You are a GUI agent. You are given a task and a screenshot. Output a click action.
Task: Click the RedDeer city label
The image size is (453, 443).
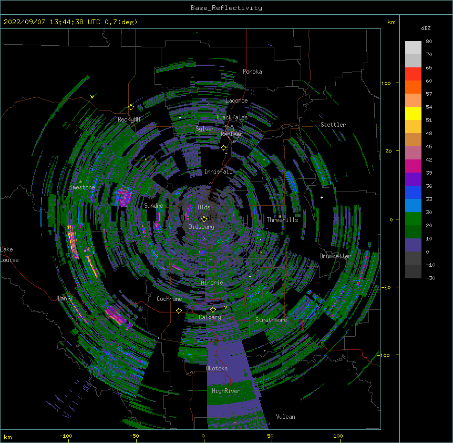(231, 134)
